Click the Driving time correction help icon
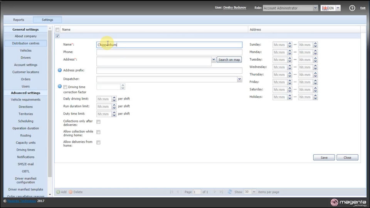 60,86
